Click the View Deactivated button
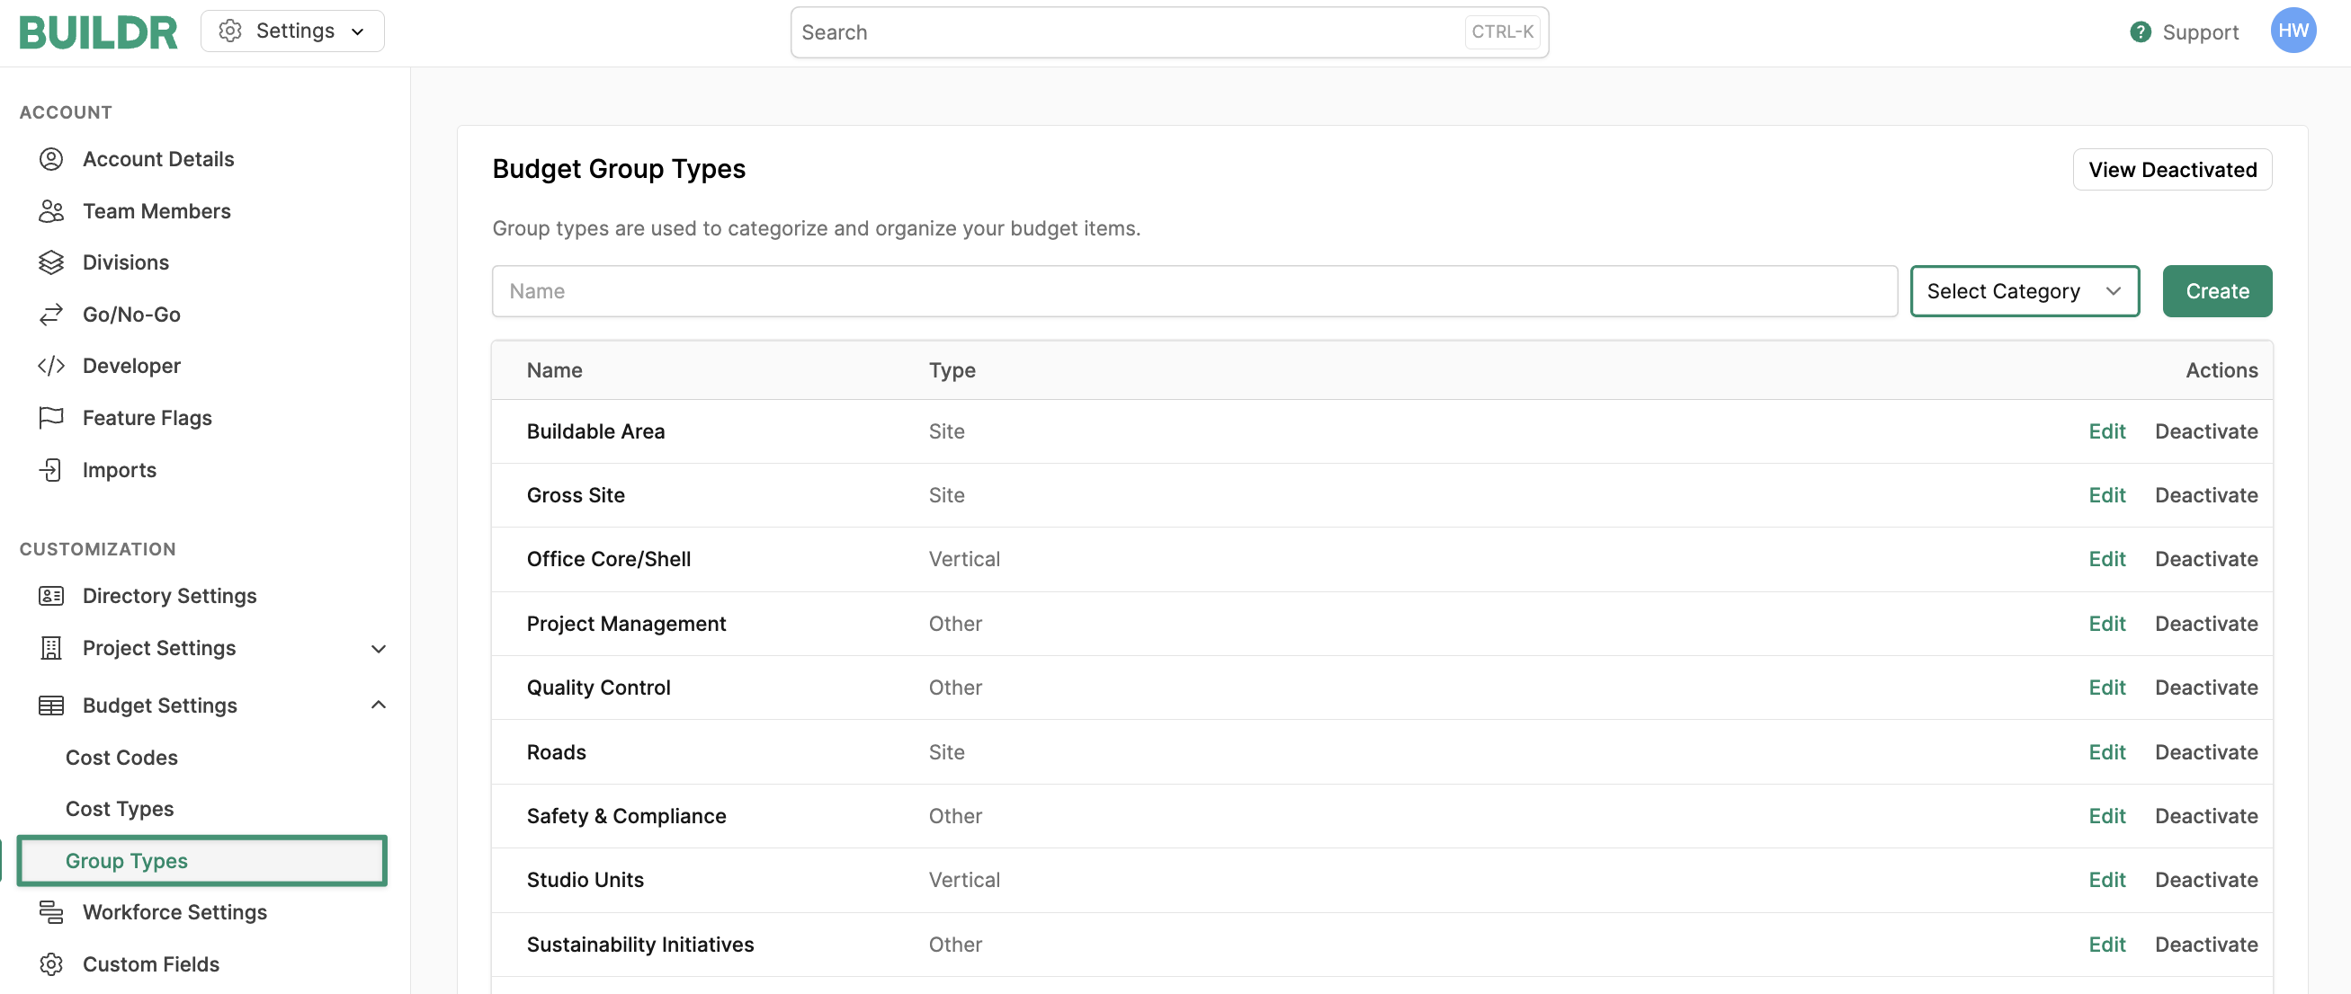Viewport: 2351px width, 994px height. tap(2171, 170)
